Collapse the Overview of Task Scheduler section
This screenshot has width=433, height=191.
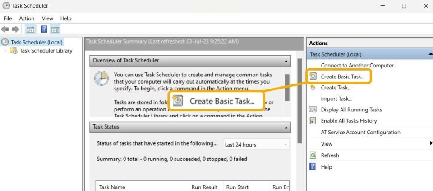coord(286,61)
